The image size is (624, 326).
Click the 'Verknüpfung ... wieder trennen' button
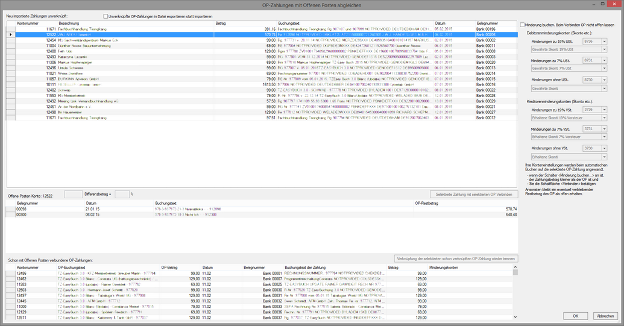[x=456, y=259]
